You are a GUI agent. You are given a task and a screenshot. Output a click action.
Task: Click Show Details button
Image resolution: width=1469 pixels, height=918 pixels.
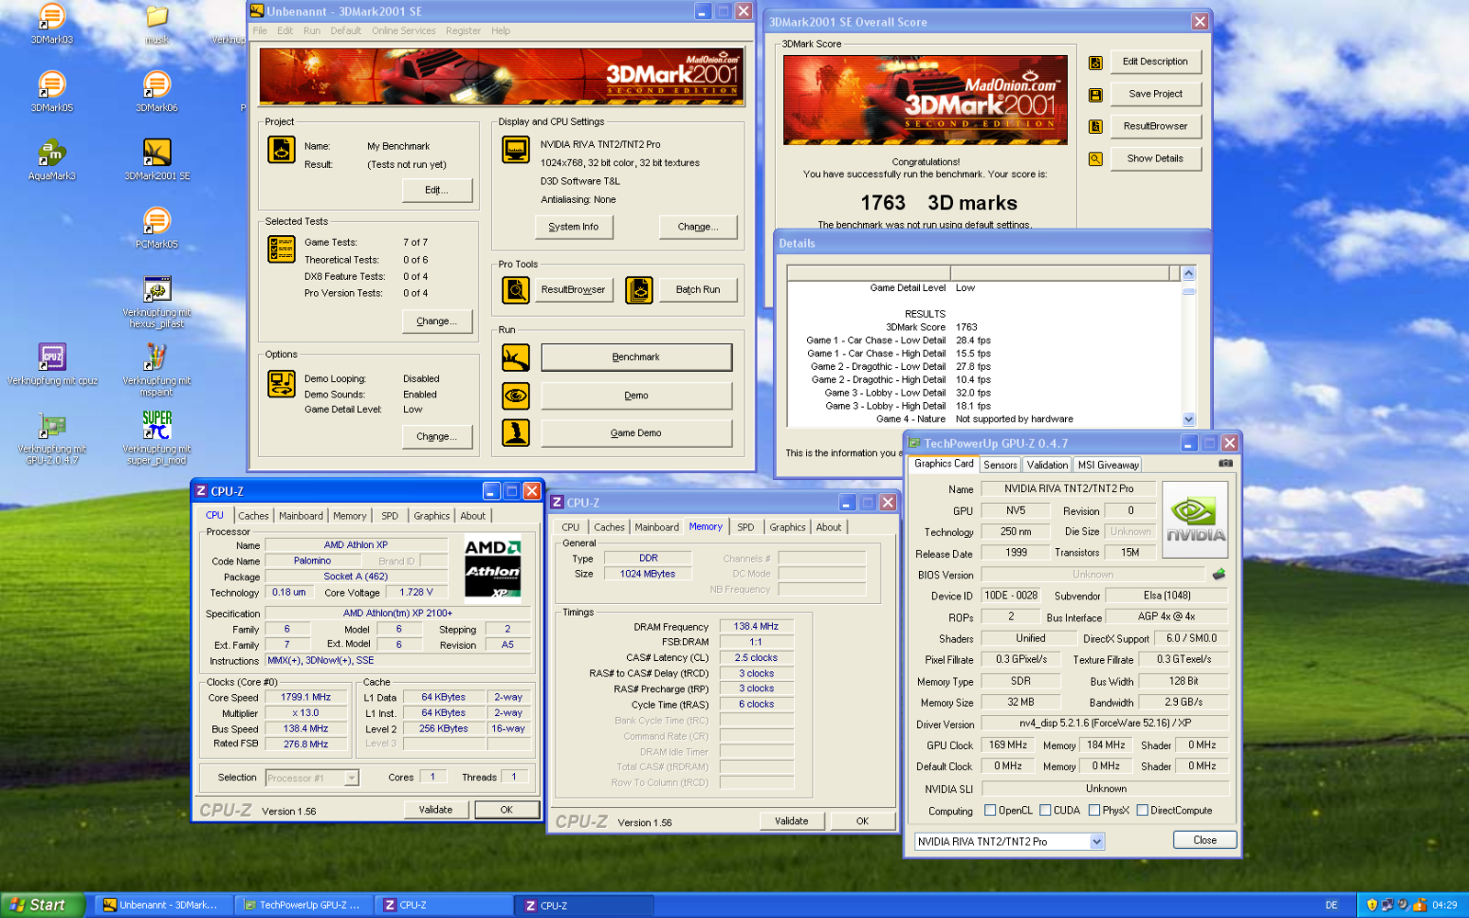[1156, 159]
